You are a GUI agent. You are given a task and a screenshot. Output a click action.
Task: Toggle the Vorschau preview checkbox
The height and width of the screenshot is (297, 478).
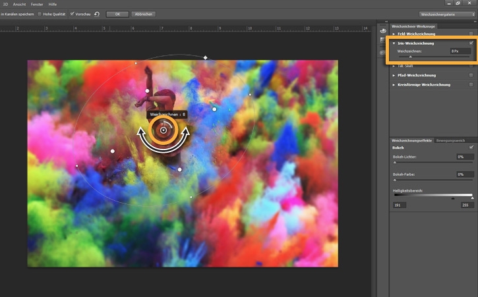click(x=73, y=14)
